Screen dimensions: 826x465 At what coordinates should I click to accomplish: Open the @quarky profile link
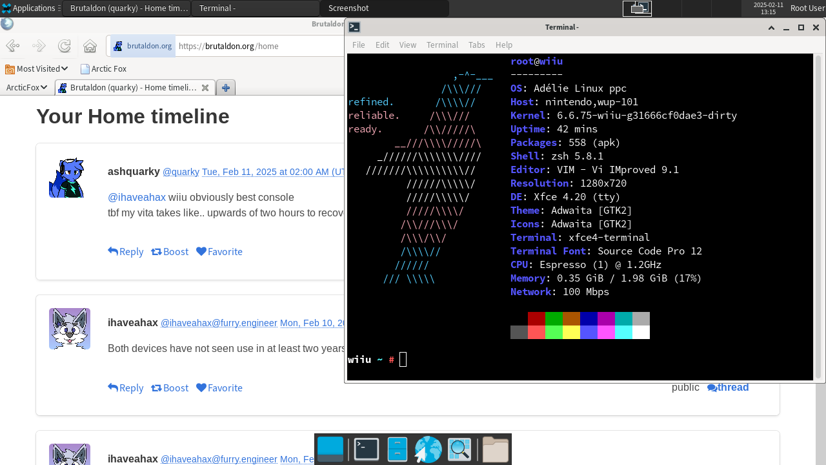pos(181,172)
